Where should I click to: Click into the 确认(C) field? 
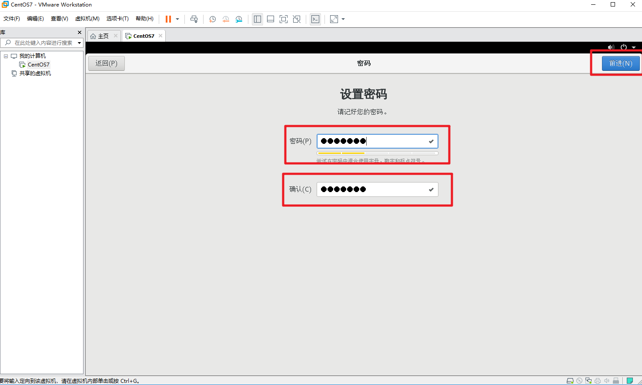[377, 189]
